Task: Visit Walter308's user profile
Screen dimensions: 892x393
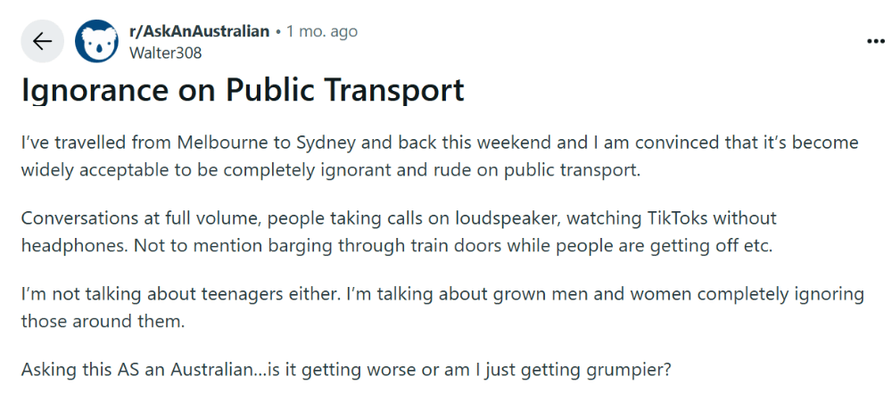Action: 165,53
